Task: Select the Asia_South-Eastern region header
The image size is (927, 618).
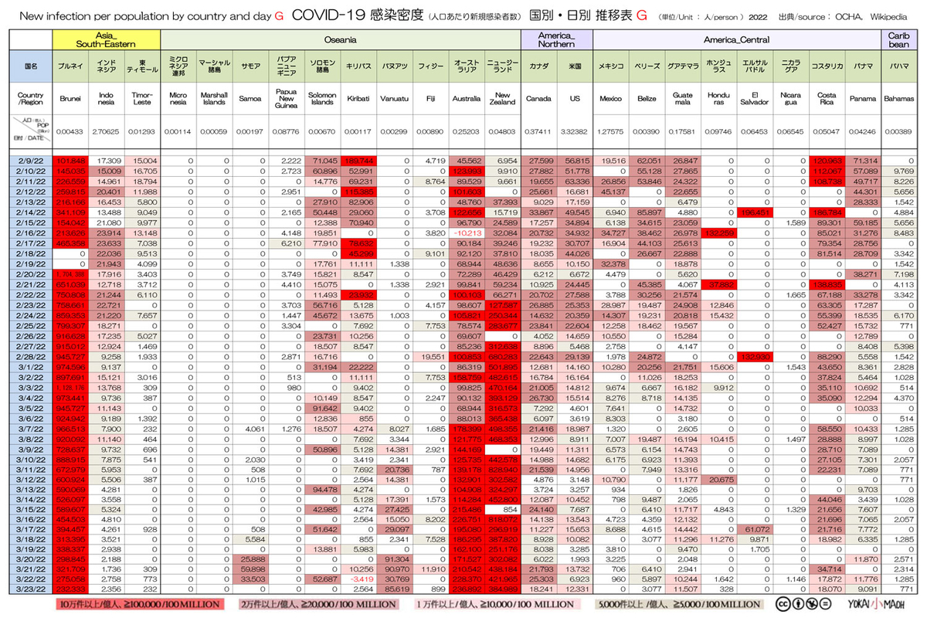Action: click(x=107, y=40)
